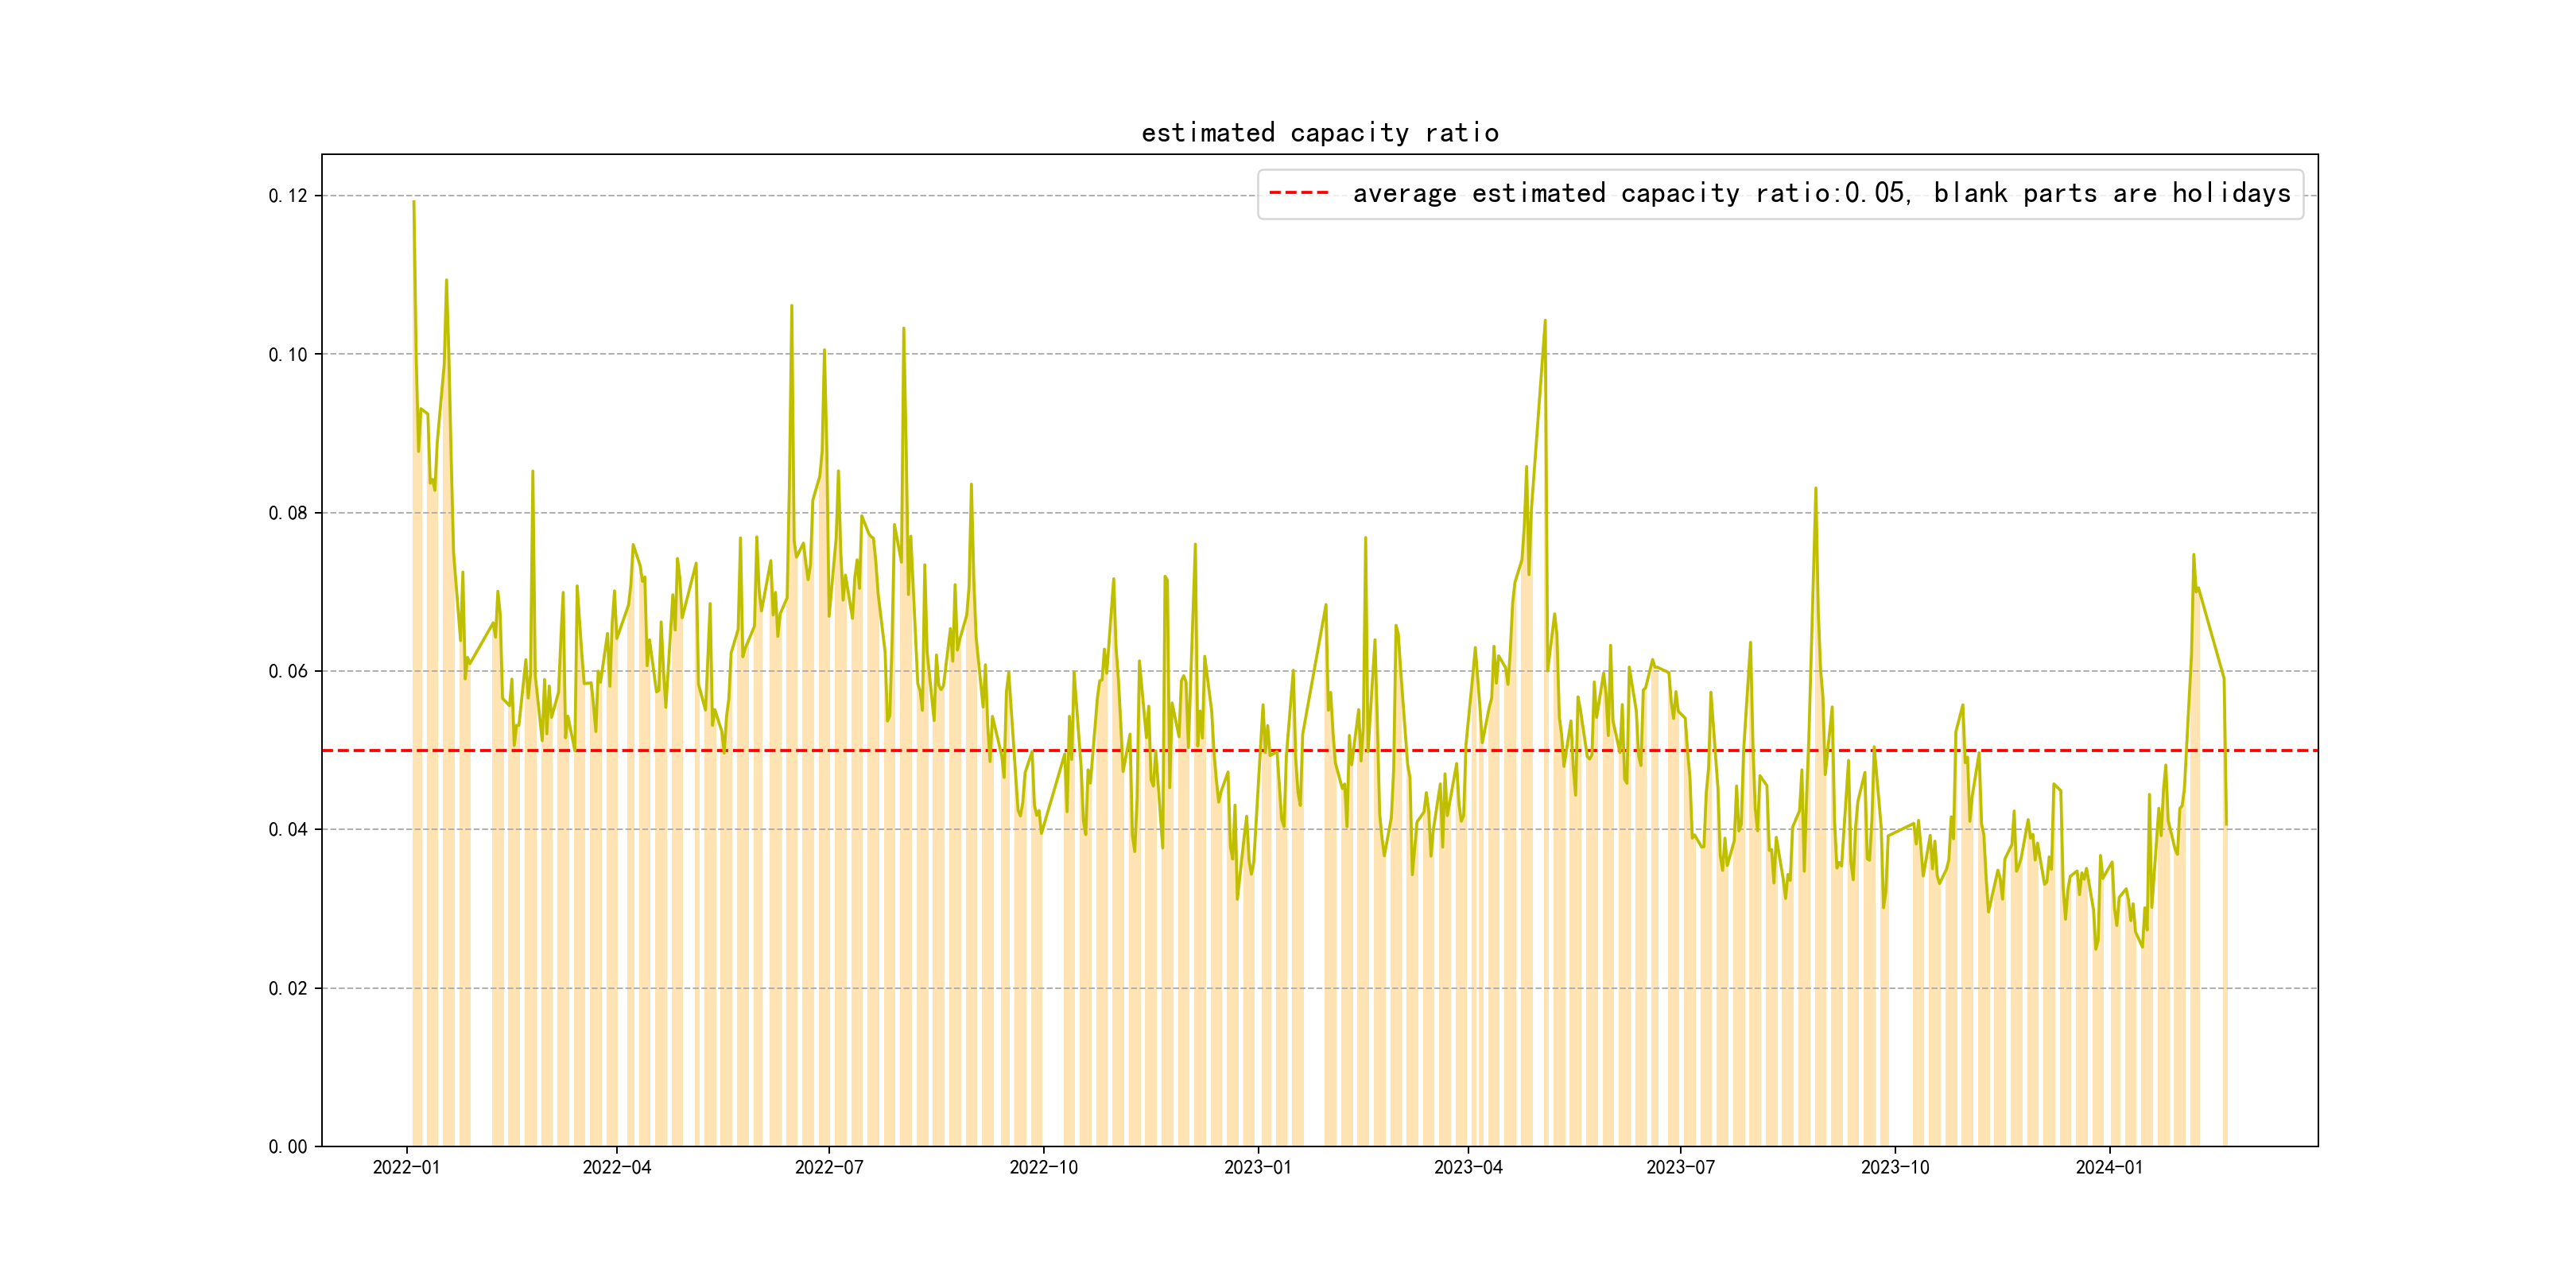
Task: Click the 2022-04 x-axis date label
Action: [616, 1167]
